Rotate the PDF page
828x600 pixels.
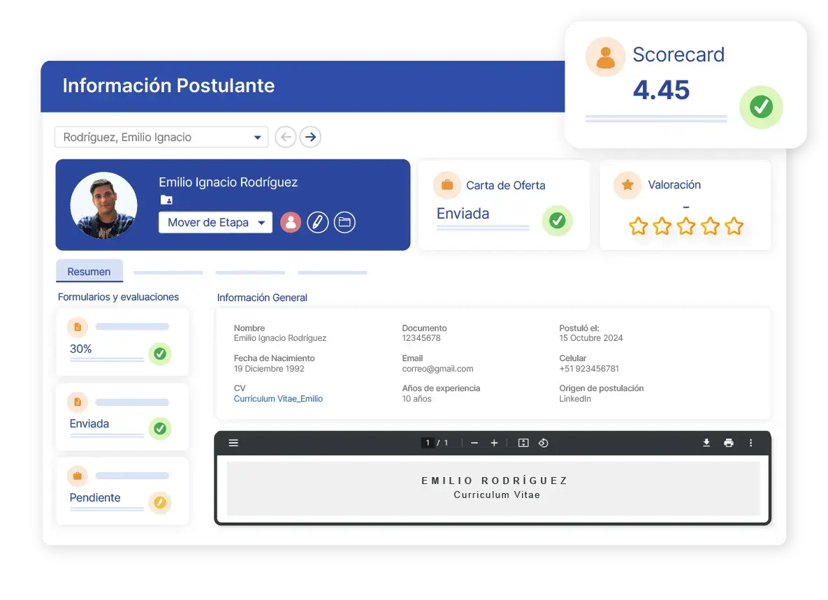tap(543, 443)
